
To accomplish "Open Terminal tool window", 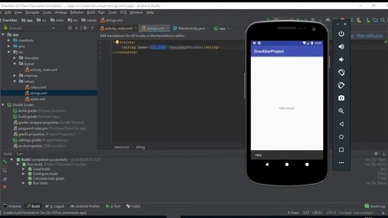I will [x=12, y=206].
